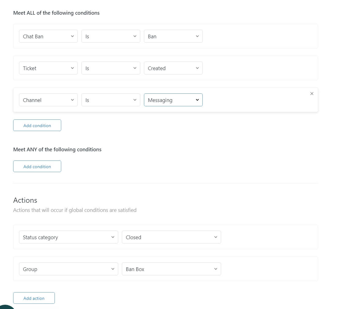Viewport: 354px width, 309px height.
Task: Open the Ticket field dropdown
Action: click(48, 68)
